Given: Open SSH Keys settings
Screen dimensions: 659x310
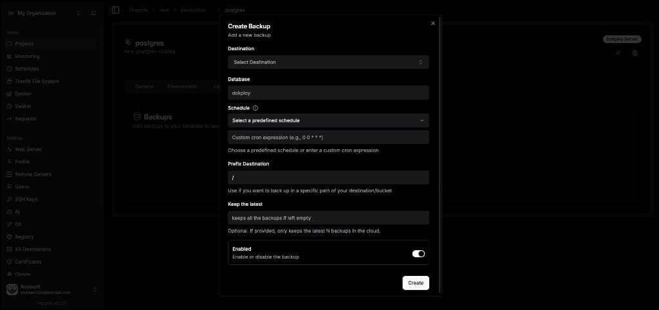Looking at the screenshot, I should 50,199.
